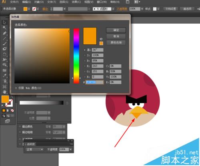Click the M 50% magenta field
Screen dimensions: 200x166
tap(116, 71)
